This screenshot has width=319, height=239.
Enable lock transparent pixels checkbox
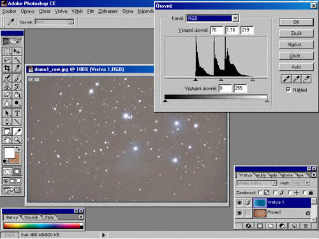[x=260, y=192]
